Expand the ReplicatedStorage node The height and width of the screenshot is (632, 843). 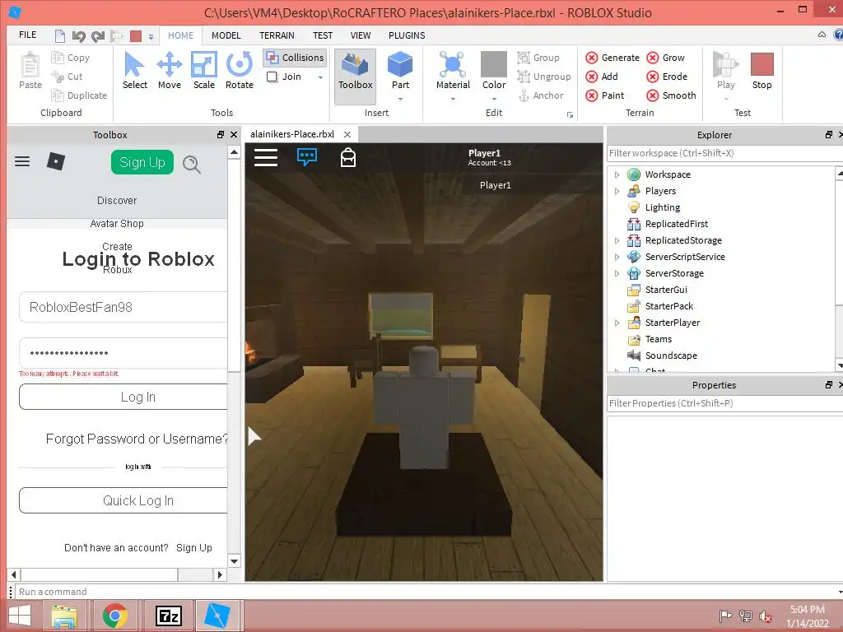tap(617, 241)
